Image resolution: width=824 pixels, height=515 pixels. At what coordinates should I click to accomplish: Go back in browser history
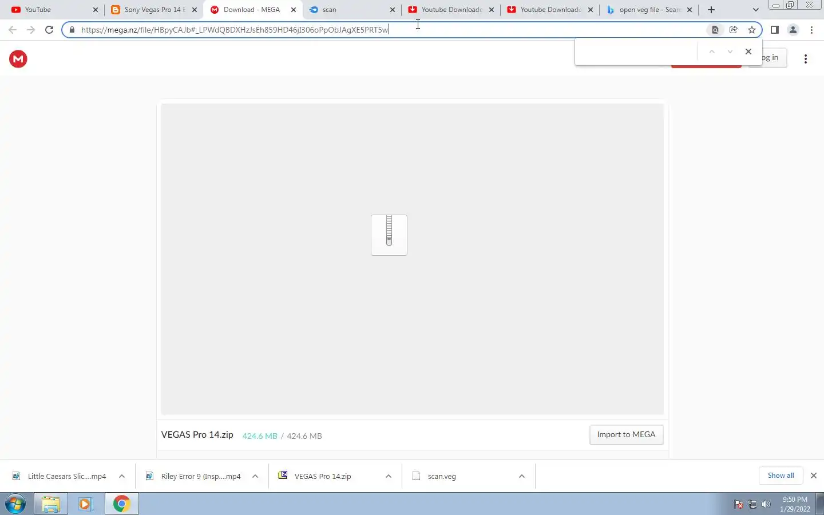pos(13,30)
